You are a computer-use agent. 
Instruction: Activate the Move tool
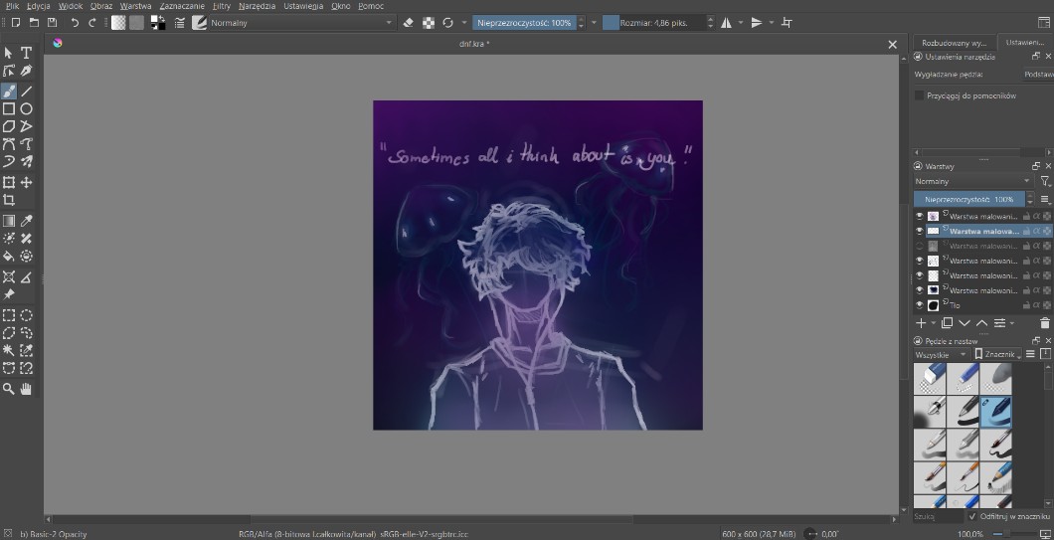click(27, 183)
